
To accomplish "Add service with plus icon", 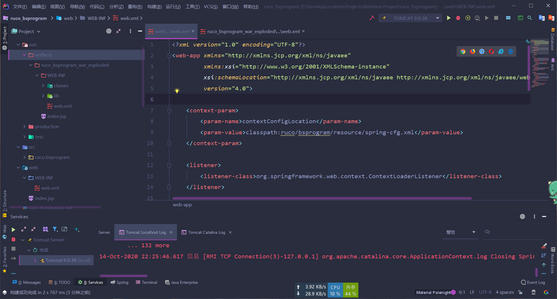I will [x=77, y=229].
